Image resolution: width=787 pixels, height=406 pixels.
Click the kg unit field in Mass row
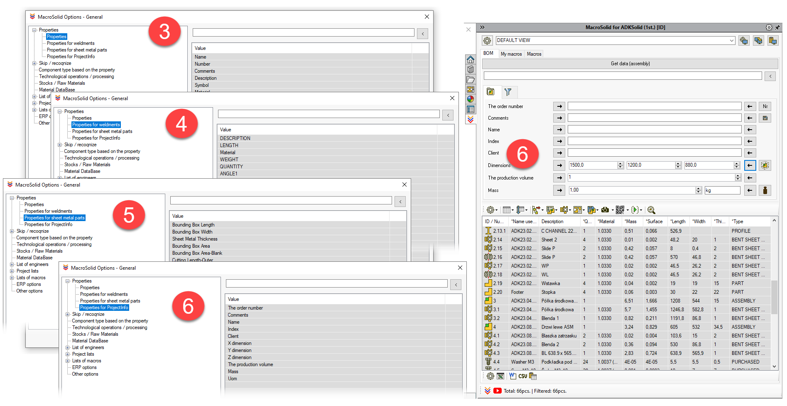coord(722,190)
